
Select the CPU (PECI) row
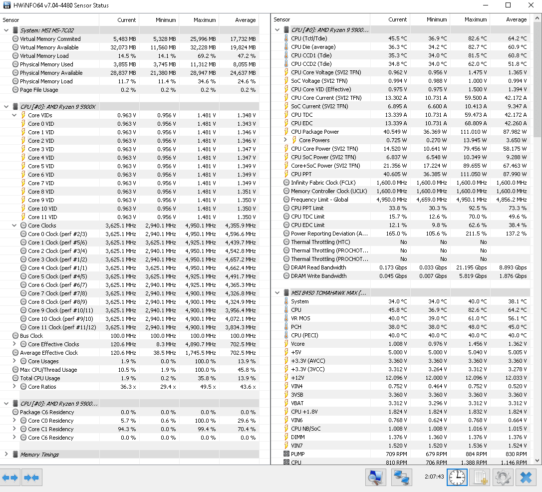(401, 335)
